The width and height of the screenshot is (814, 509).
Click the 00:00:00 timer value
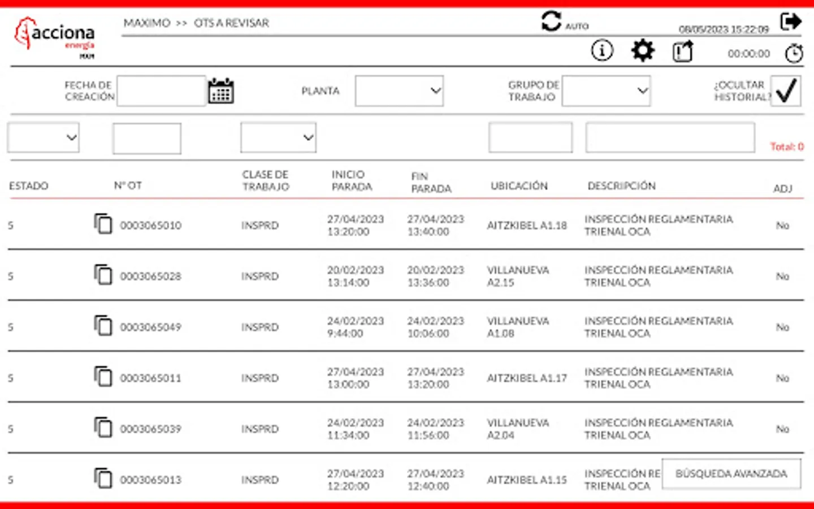[749, 54]
